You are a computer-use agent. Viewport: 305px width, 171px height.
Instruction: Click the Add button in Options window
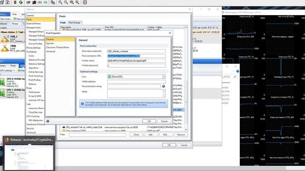[151, 134]
